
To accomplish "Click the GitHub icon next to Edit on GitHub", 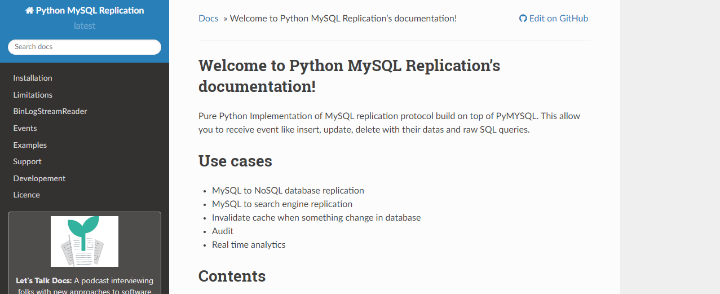I will (523, 19).
